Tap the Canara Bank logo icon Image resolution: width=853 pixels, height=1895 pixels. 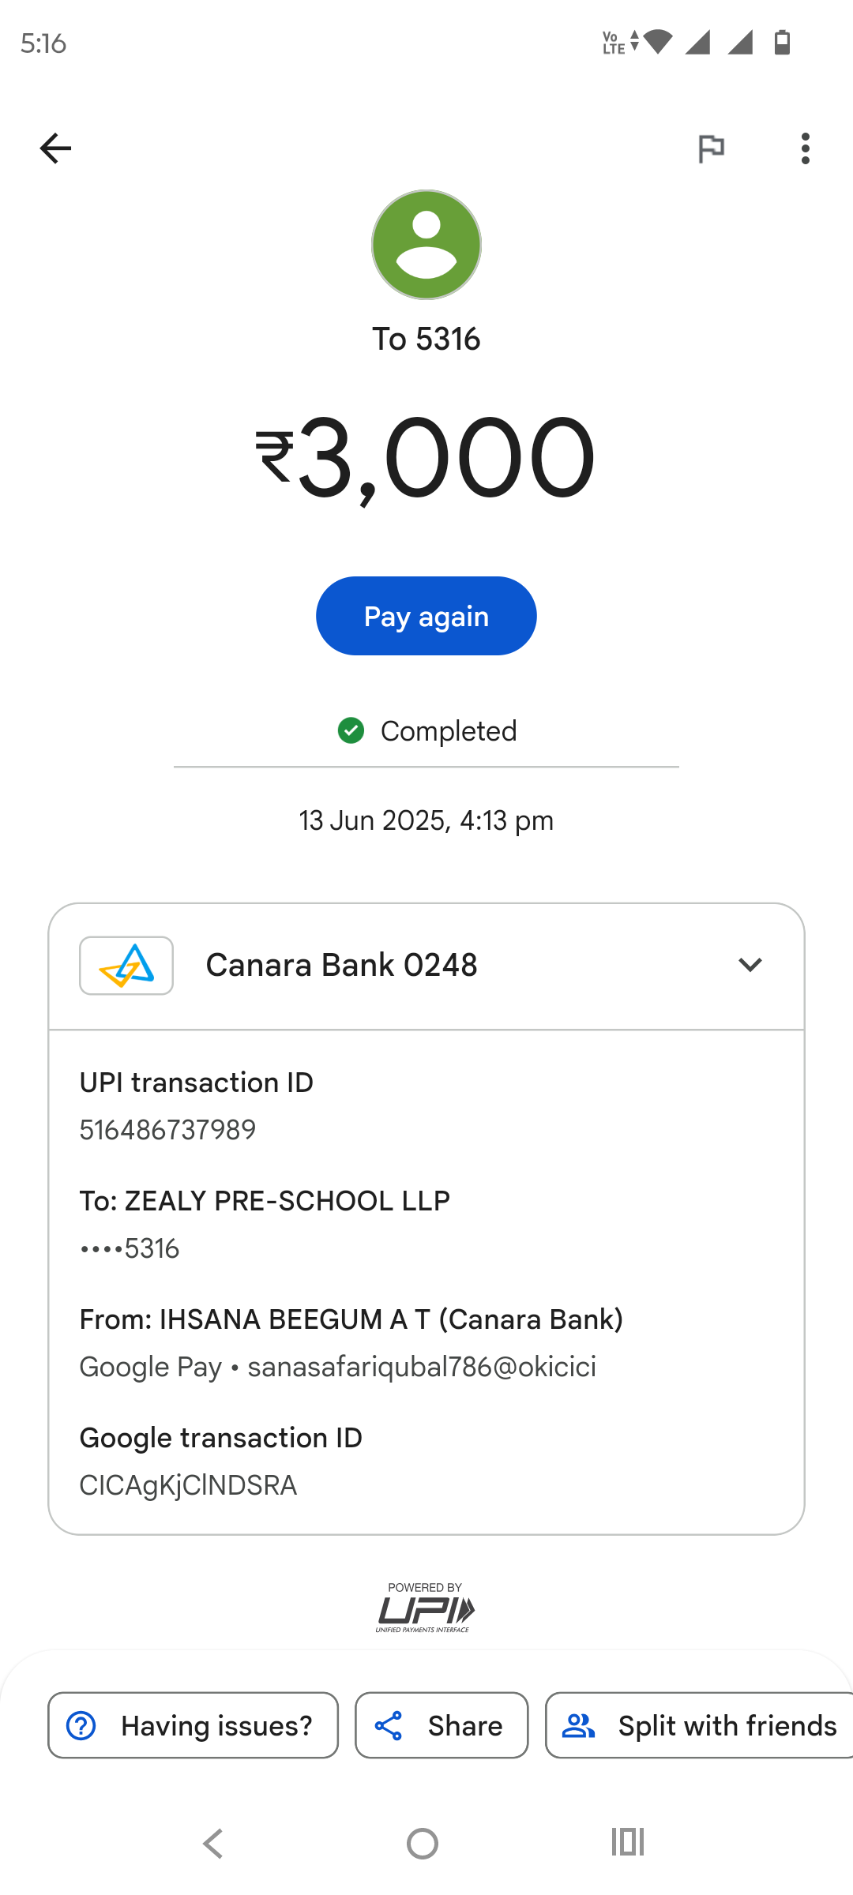point(126,965)
